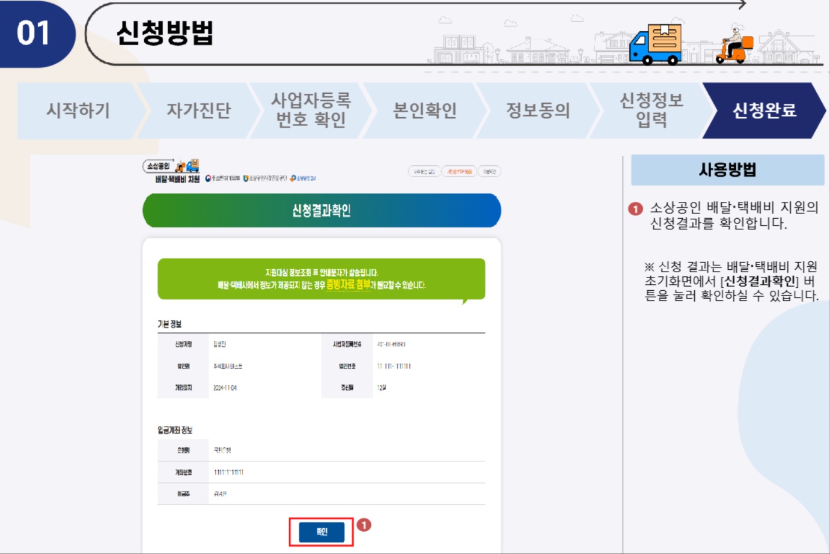Click the date value 2024-11-04
Image resolution: width=830 pixels, height=554 pixels.
pos(225,388)
